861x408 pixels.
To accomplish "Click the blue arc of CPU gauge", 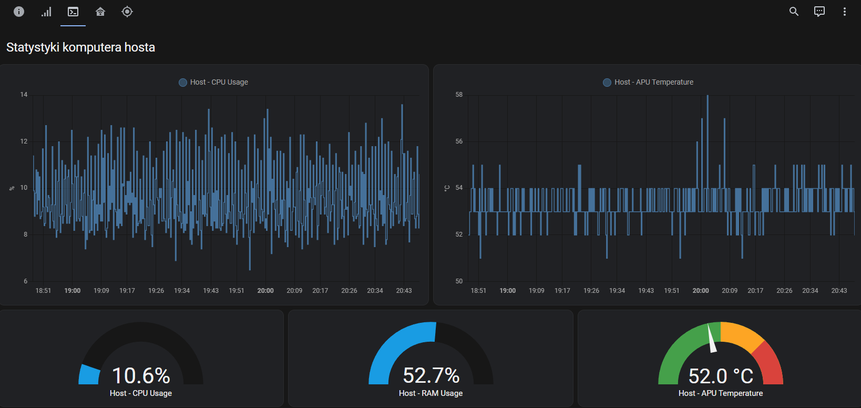I will point(89,374).
